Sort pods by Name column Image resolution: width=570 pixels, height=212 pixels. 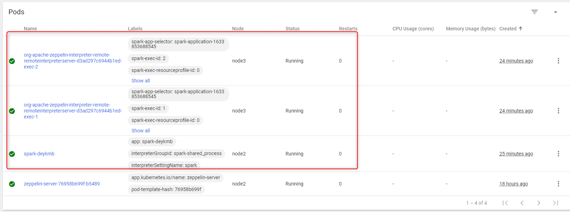pyautogui.click(x=30, y=29)
